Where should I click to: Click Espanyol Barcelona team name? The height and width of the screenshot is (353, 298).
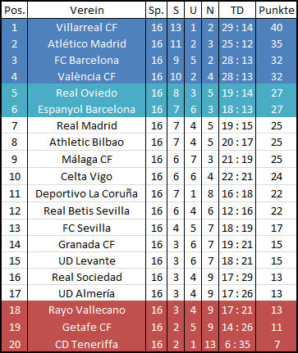tap(87, 109)
